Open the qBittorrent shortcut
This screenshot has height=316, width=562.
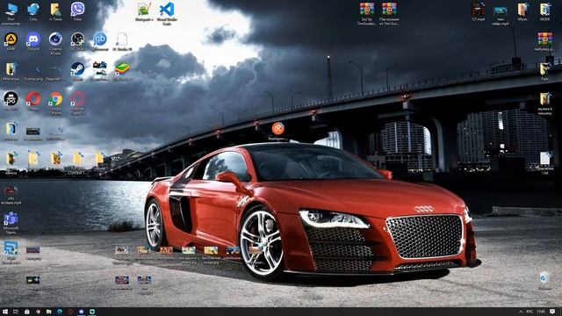(x=99, y=39)
